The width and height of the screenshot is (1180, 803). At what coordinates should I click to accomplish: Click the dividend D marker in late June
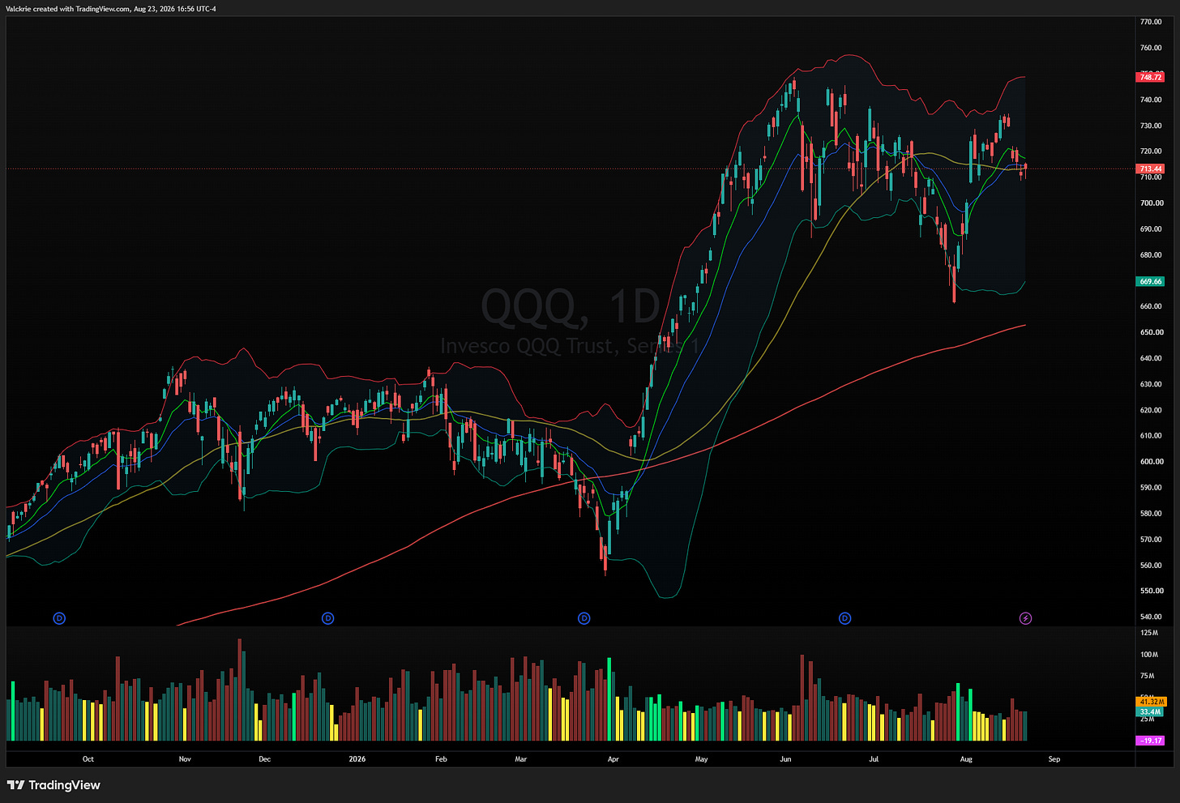(x=844, y=618)
